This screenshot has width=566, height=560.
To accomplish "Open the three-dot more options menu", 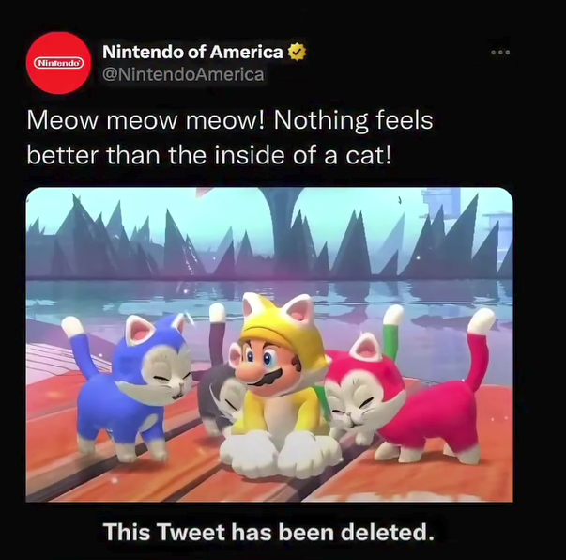I will (500, 53).
